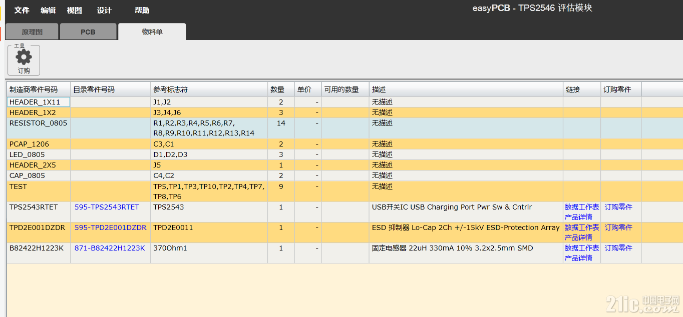Sort by the 数量 column header

point(281,89)
